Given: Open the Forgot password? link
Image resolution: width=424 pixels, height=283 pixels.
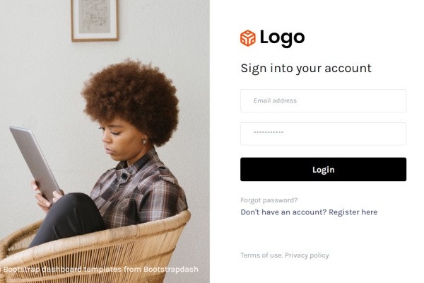Looking at the screenshot, I should [x=269, y=200].
